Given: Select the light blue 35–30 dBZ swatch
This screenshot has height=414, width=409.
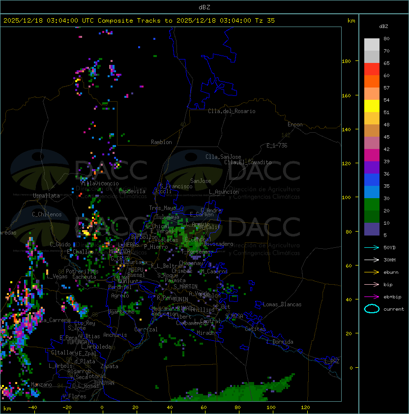Looking at the screenshot, I should pos(372,192).
